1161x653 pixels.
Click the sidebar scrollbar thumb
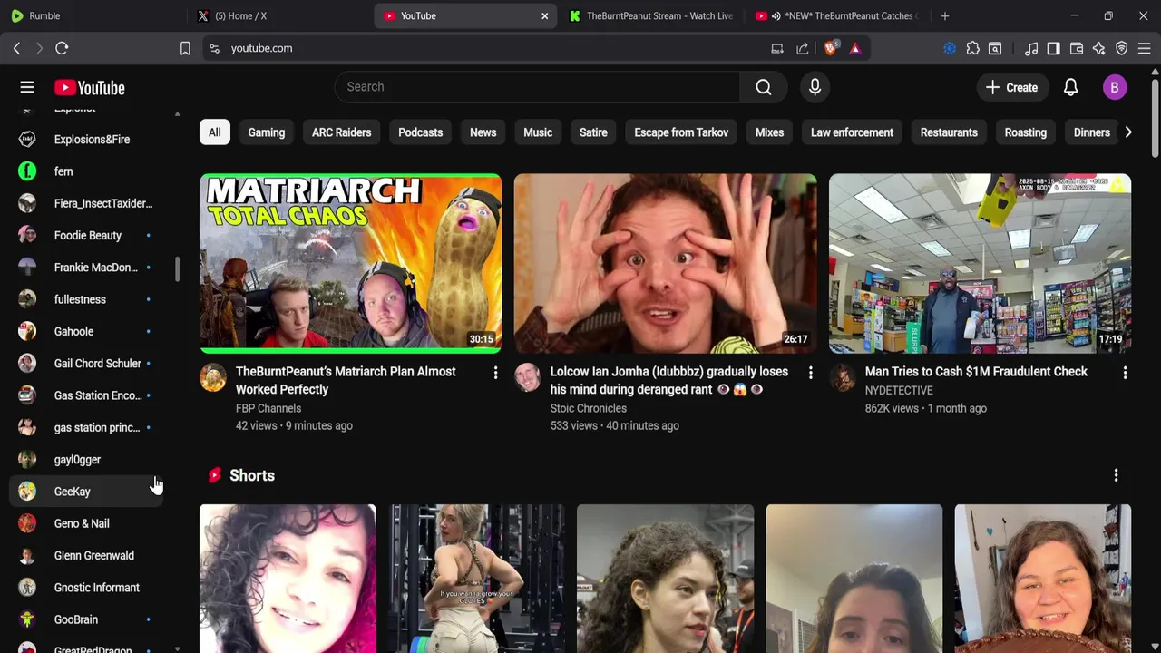click(177, 269)
